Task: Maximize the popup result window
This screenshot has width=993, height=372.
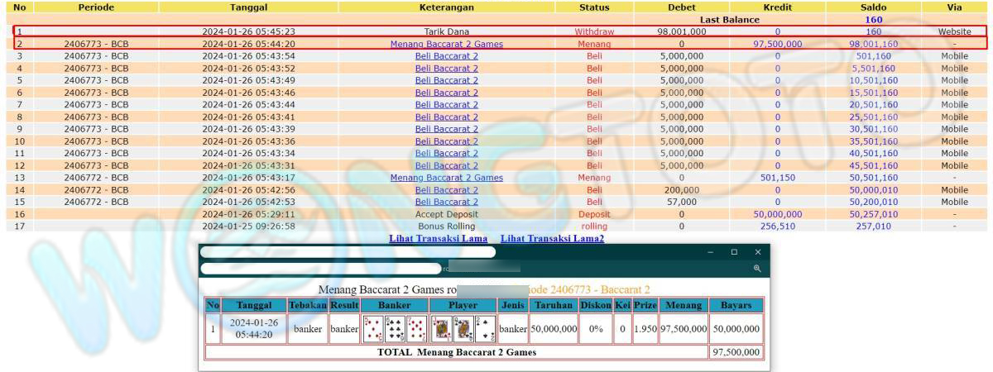Action: point(734,252)
